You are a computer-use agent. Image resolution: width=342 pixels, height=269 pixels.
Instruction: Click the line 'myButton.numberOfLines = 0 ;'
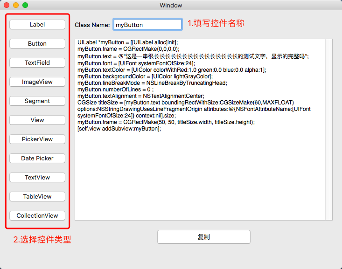click(x=116, y=90)
